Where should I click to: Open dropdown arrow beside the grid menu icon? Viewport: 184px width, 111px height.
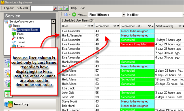70,14
